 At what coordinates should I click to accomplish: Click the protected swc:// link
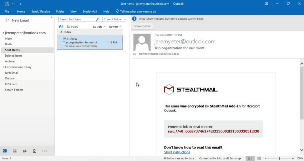213,131
